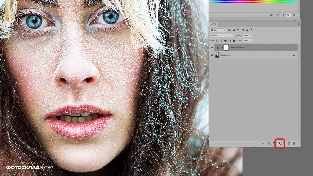Screen dimensions: 313x176
Task: Lock layer position
Action: 225,41
